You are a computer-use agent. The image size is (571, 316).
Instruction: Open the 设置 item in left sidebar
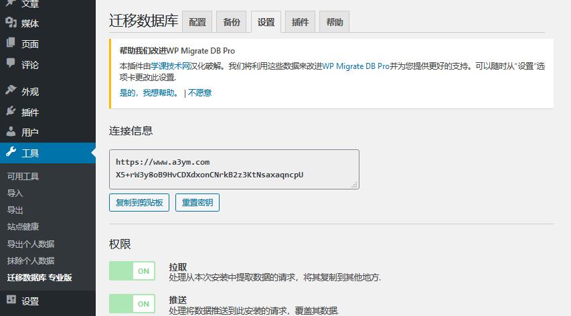tap(48, 301)
